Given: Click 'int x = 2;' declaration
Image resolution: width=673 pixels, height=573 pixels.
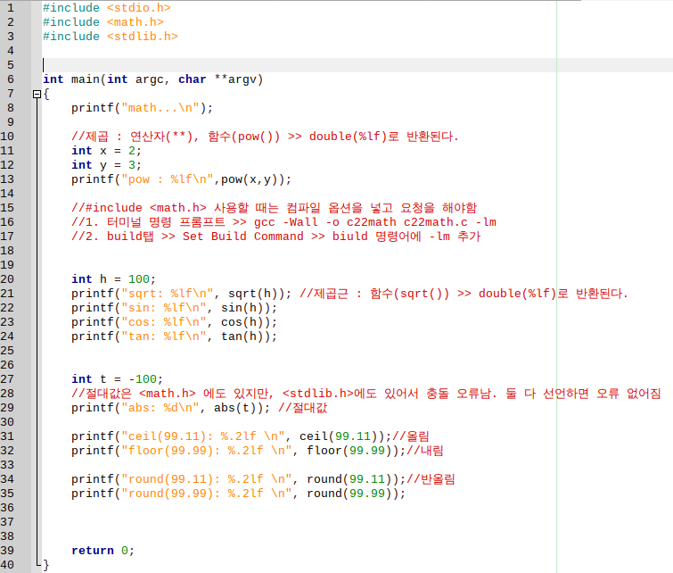Looking at the screenshot, I should coord(106,151).
